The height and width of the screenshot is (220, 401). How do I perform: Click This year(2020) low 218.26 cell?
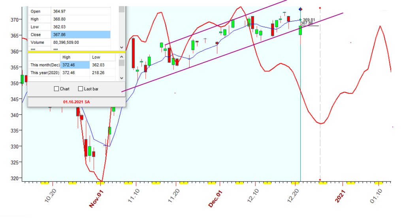[102, 73]
